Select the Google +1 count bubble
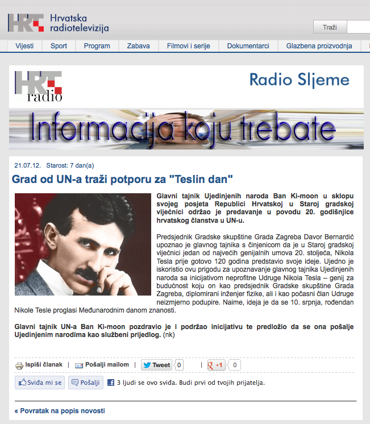Image resolution: width=370 pixels, height=424 pixels. [x=234, y=365]
